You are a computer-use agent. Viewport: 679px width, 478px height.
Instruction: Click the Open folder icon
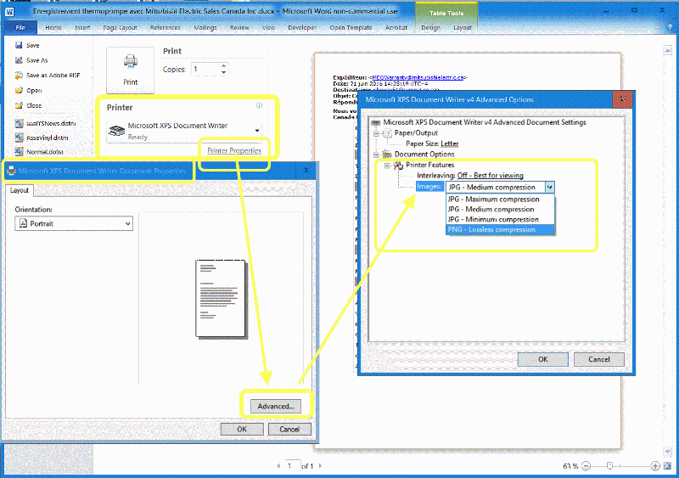coord(18,91)
